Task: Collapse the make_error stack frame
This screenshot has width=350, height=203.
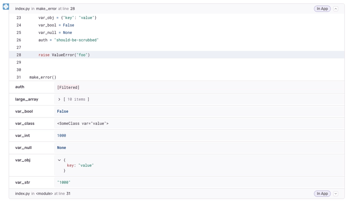Action: 336,9
